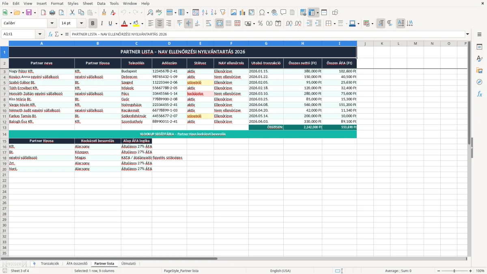Open borders dropdown arrow
The width and height of the screenshot is (487, 274).
[x=334, y=24]
